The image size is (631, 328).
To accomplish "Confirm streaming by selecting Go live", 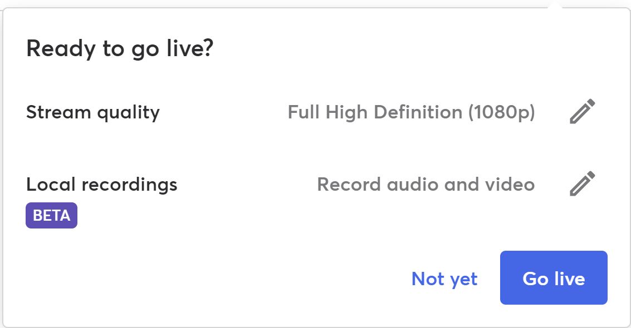I will click(554, 278).
